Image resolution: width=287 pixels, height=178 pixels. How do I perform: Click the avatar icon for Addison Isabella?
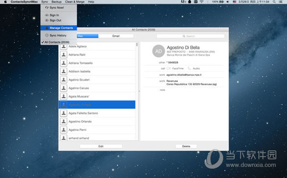pyautogui.click(x=64, y=72)
